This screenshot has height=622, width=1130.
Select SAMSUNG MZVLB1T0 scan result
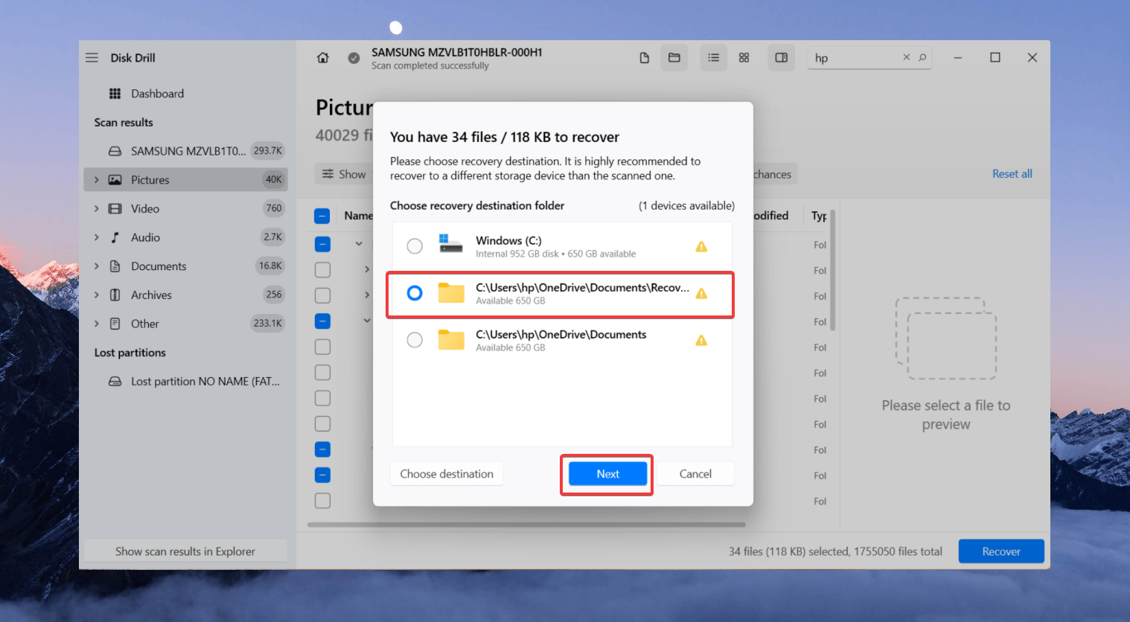click(185, 151)
